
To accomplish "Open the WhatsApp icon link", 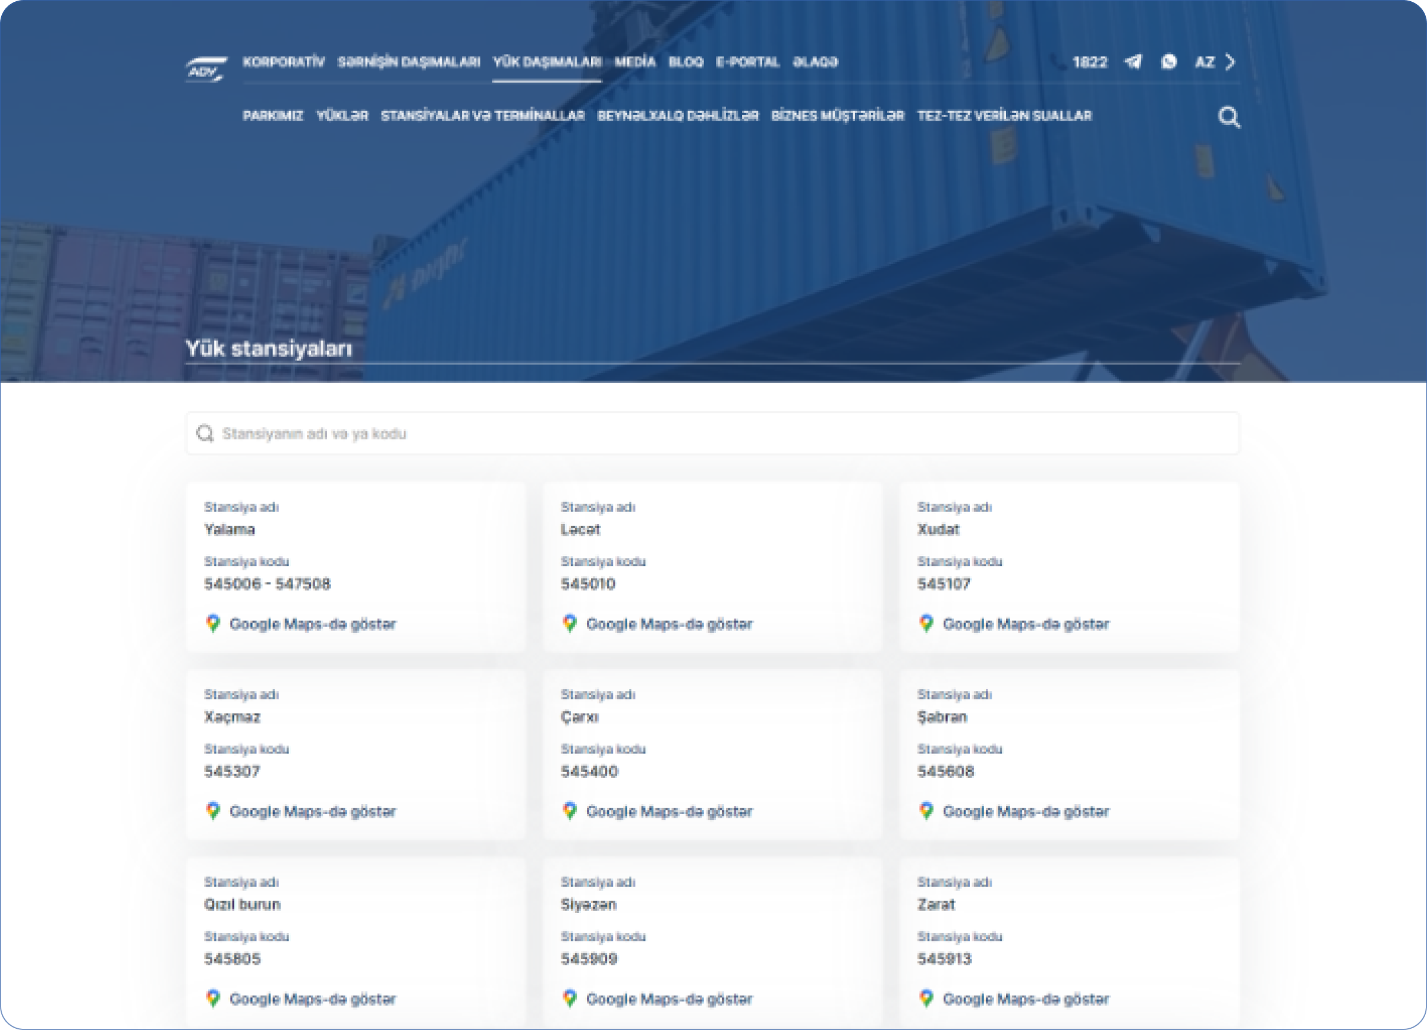I will pos(1169,62).
